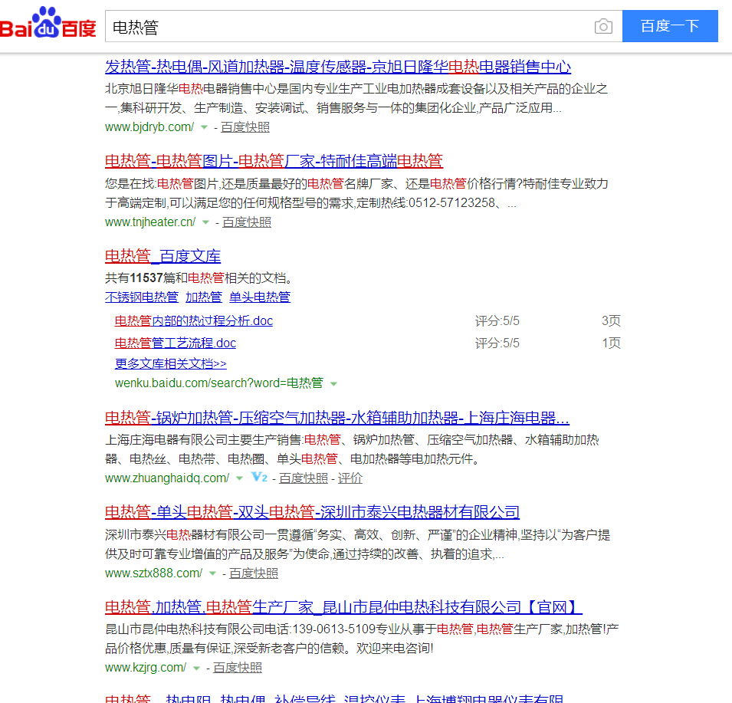Expand the arrow next to www.tnjheater.cn

(x=205, y=222)
